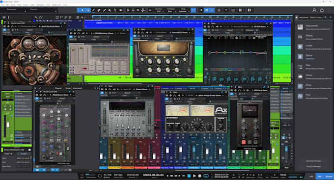The image size is (334, 180).
Task: Click the Record button in the transport
Action: tap(199, 176)
